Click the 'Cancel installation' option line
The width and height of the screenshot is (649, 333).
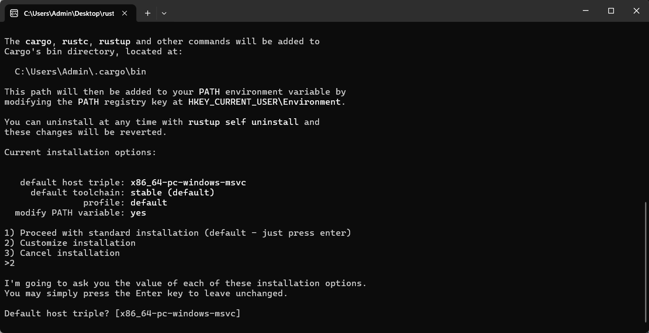(62, 253)
